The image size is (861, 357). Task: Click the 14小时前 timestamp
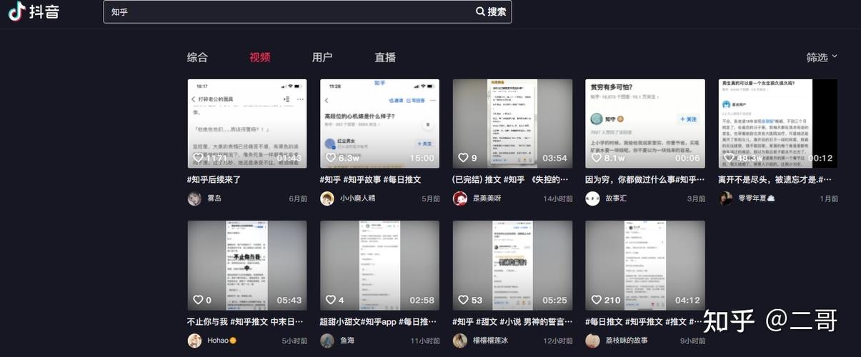[x=558, y=198]
